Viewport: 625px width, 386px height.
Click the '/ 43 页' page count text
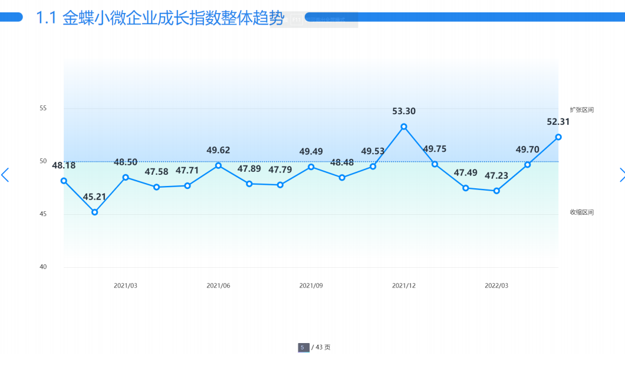point(321,347)
